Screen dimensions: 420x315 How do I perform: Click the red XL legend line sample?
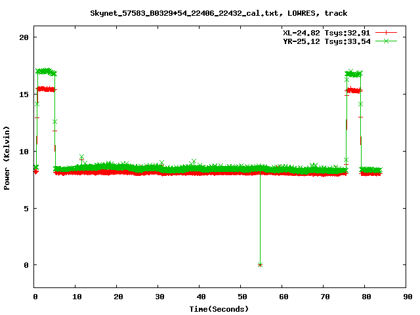coord(386,33)
